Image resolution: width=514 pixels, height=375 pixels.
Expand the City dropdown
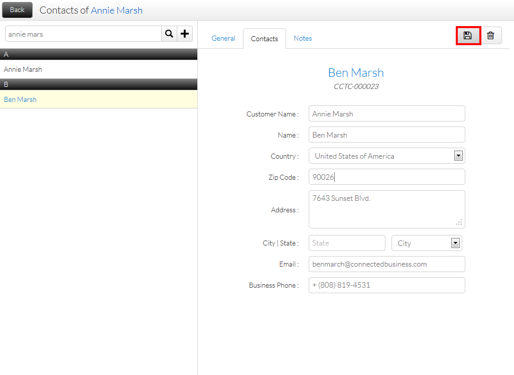tap(455, 243)
